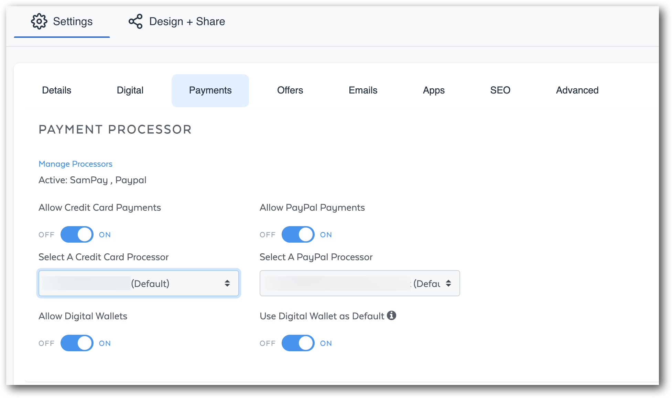Open the Apps tab
The image size is (672, 398).
[x=434, y=90]
